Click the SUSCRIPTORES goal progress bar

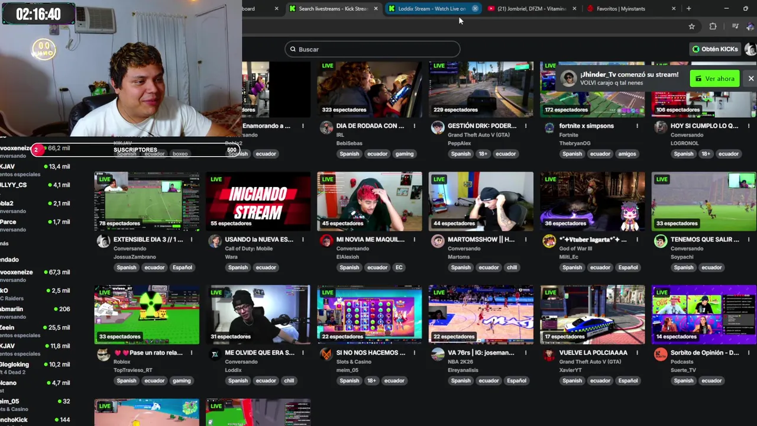click(135, 150)
